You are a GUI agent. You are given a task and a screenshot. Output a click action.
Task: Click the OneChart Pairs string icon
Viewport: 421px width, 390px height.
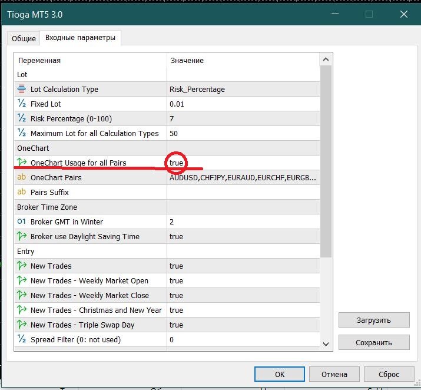pyautogui.click(x=21, y=177)
